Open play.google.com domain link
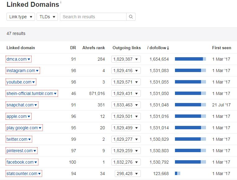 tap(24, 128)
